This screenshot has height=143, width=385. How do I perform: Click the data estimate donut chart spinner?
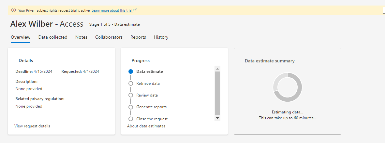click(x=287, y=87)
